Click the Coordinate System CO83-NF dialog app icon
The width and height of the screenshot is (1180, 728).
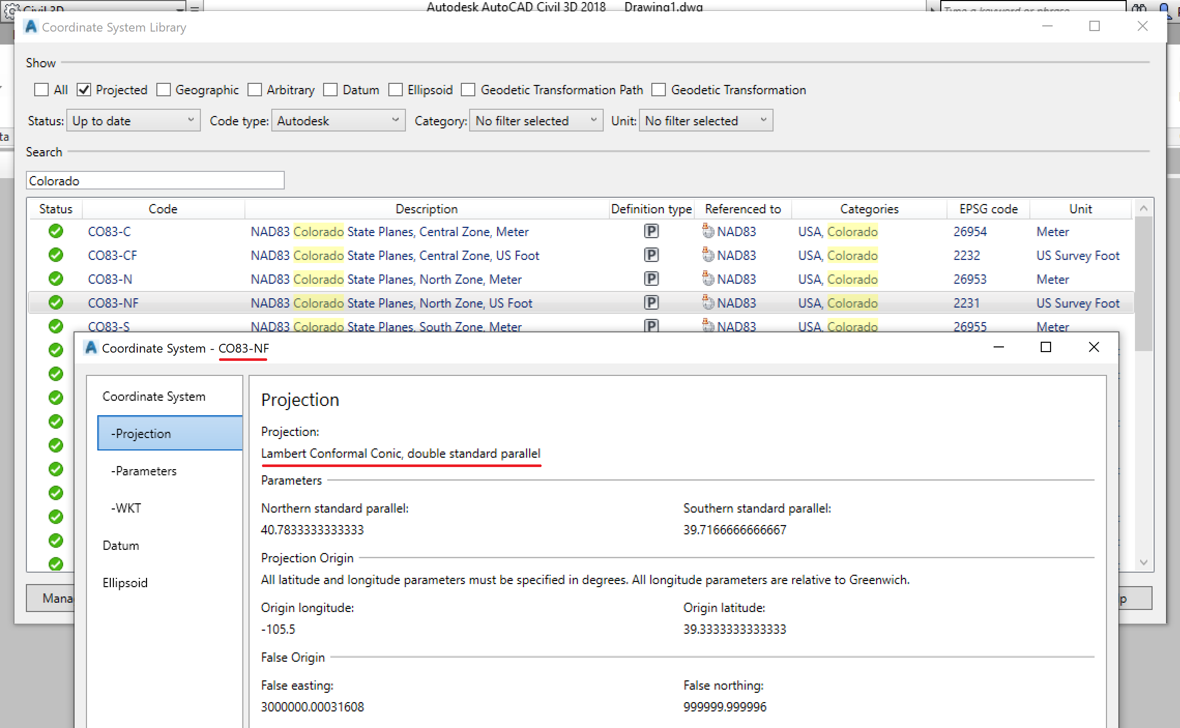click(x=91, y=347)
